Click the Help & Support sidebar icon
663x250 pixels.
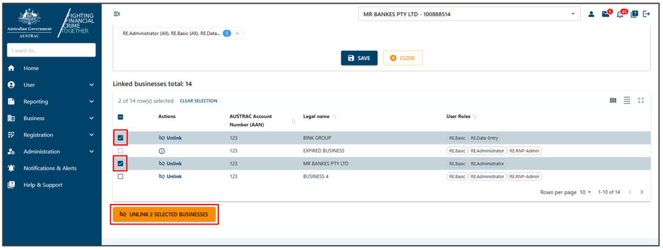pos(12,184)
